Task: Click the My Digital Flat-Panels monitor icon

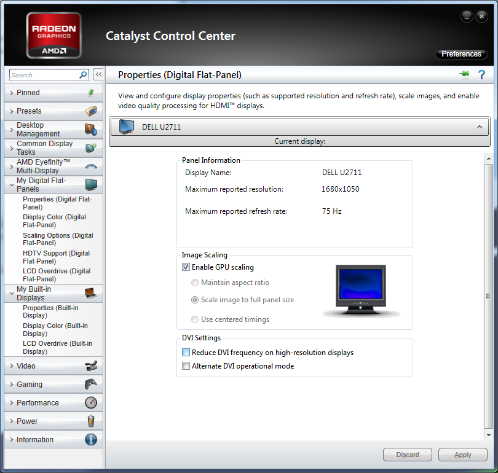Action: point(91,185)
